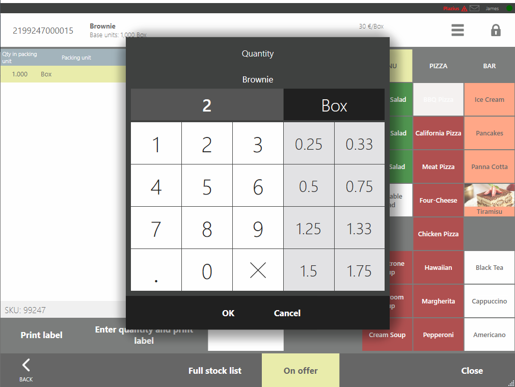Click the red warning triangle icon
Image resolution: width=515 pixels, height=387 pixels.
(x=464, y=9)
